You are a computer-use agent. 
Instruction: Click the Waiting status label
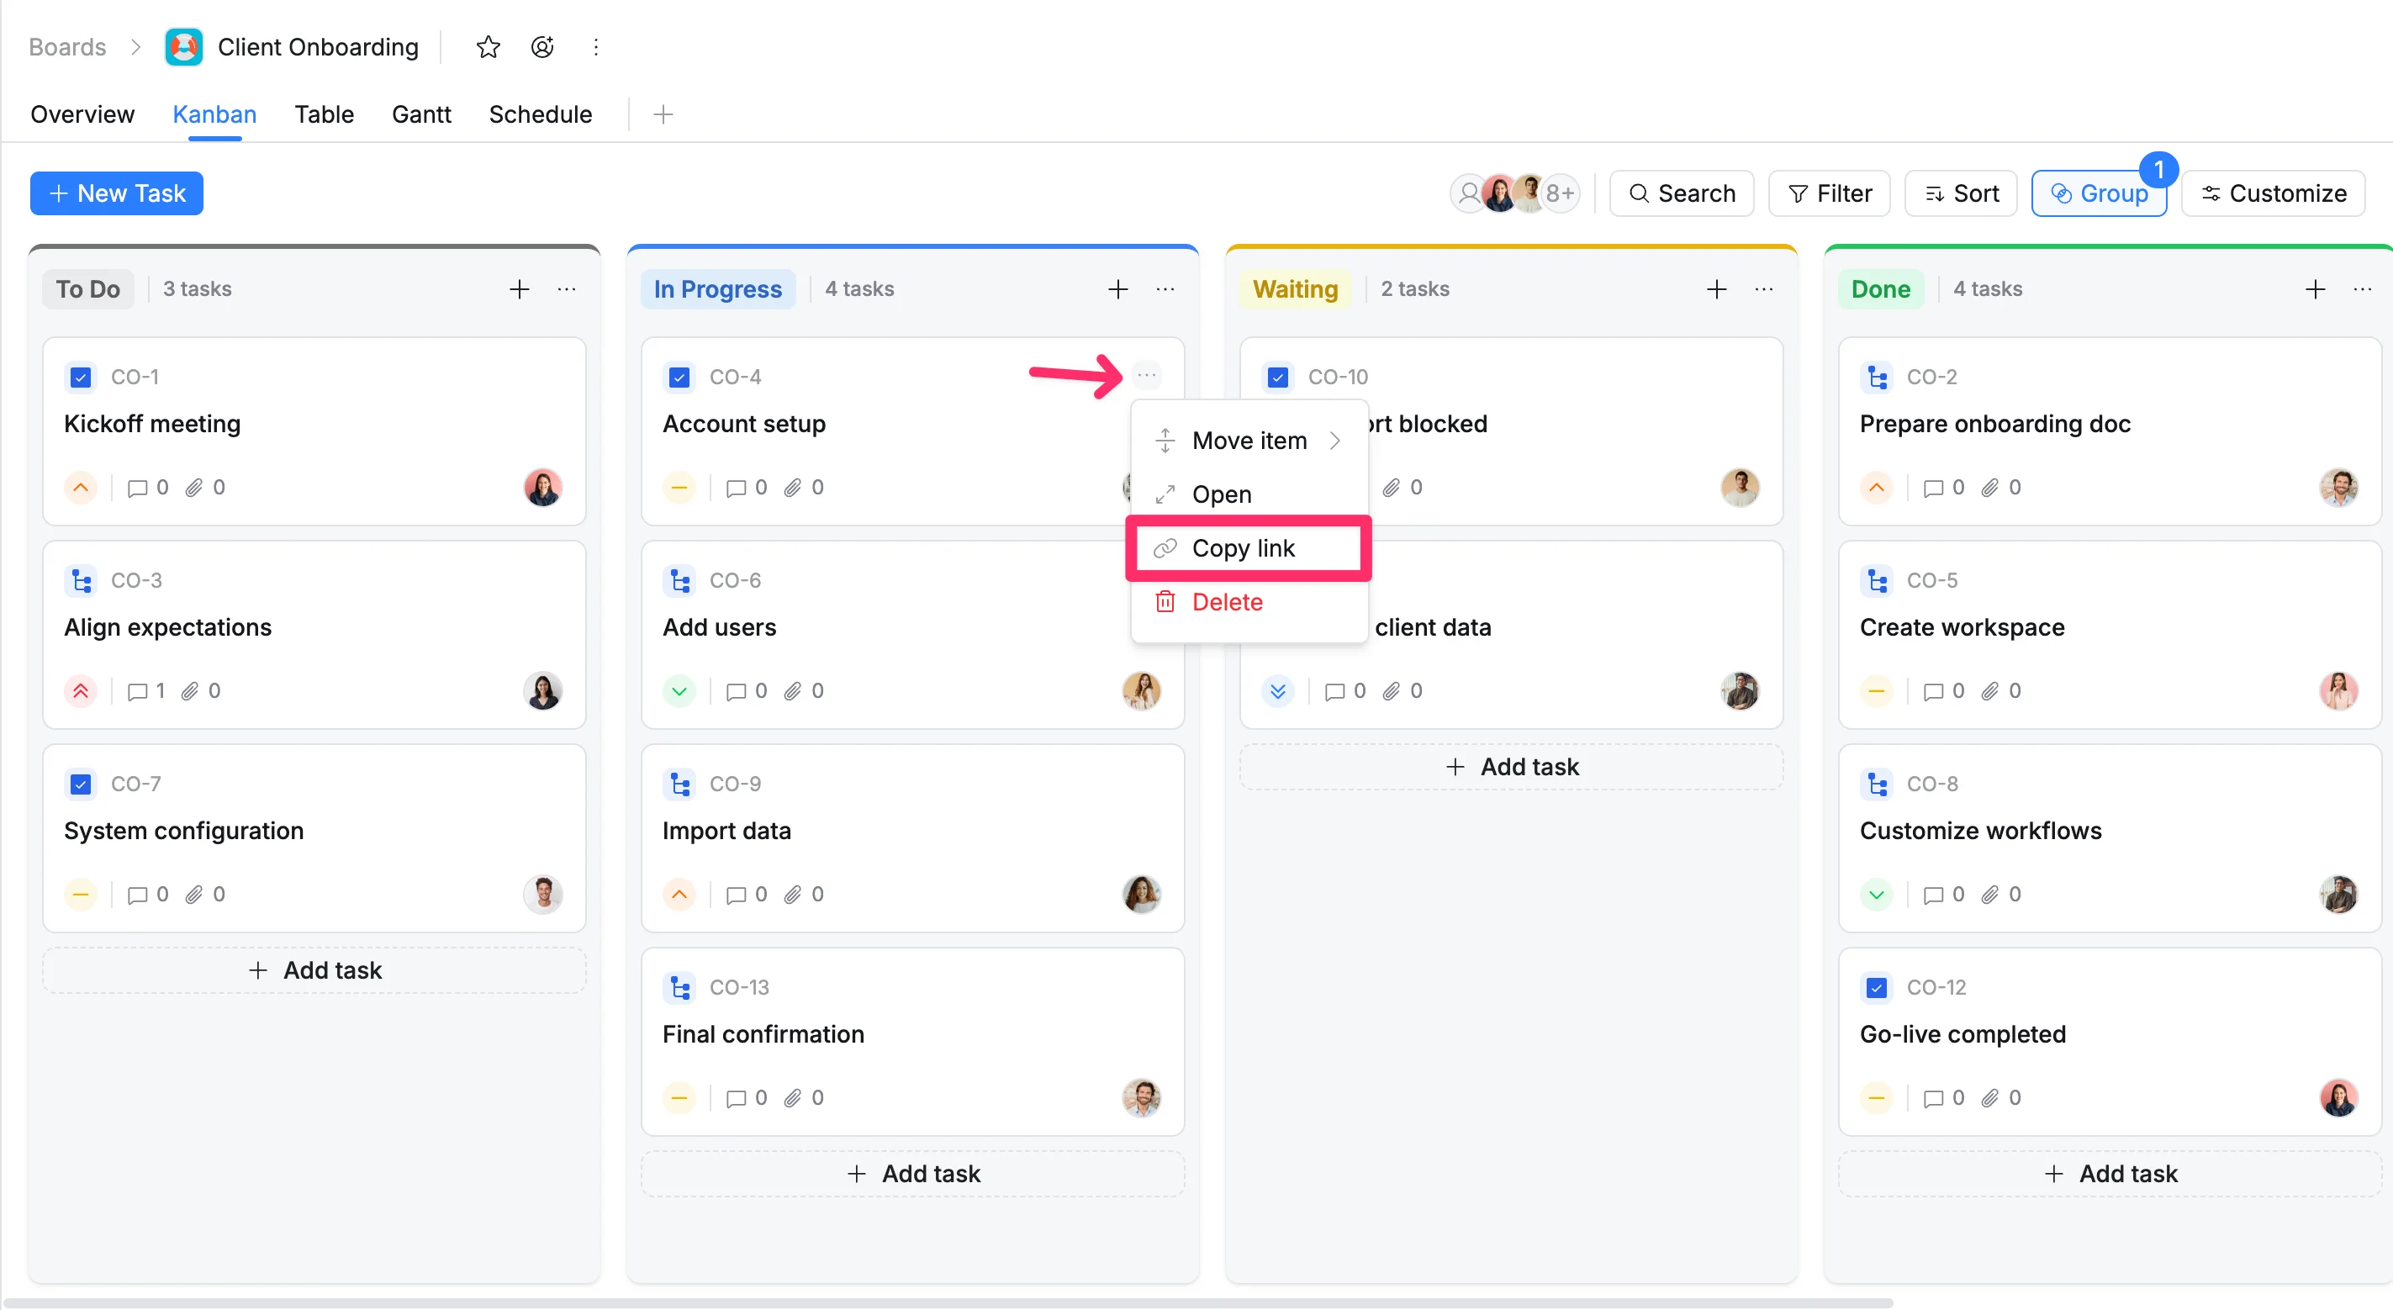point(1295,289)
